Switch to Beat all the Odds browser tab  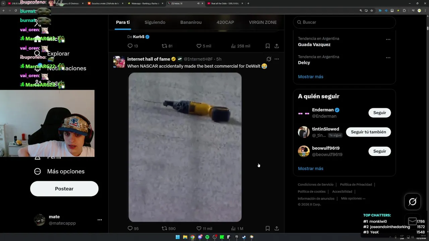[225, 3]
